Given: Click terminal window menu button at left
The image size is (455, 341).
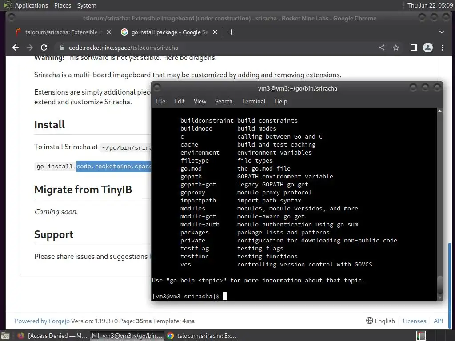Looking at the screenshot, I should coord(157,87).
